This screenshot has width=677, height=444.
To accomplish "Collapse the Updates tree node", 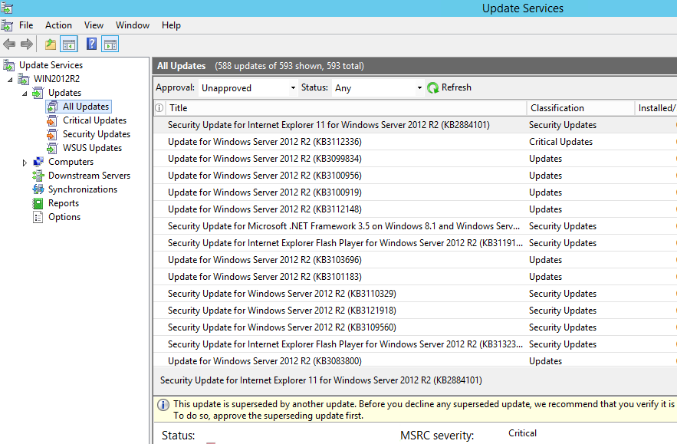I will point(25,94).
